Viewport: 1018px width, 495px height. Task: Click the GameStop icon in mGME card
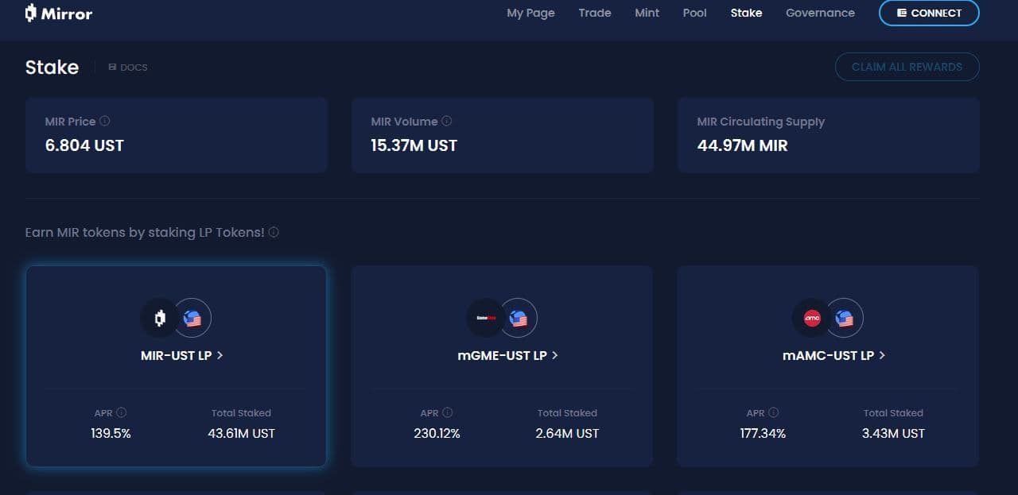pos(485,319)
